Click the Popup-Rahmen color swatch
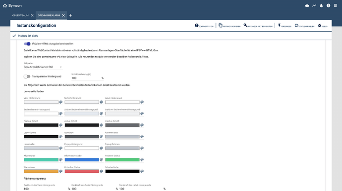Image resolution: width=342 pixels, height=191 pixels. pos(122,148)
